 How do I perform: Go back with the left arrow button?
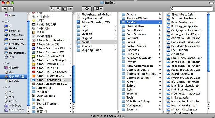5,9
